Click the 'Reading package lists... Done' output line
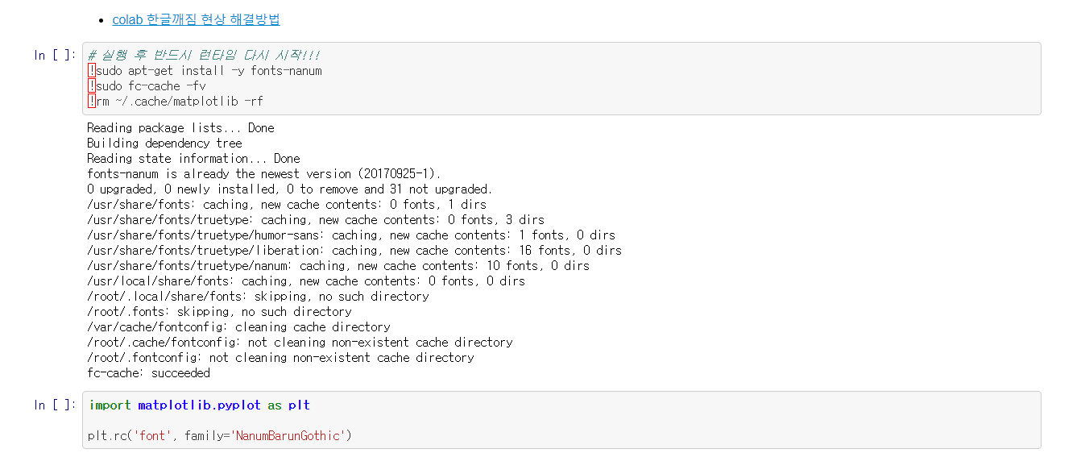The image size is (1081, 453). (180, 127)
